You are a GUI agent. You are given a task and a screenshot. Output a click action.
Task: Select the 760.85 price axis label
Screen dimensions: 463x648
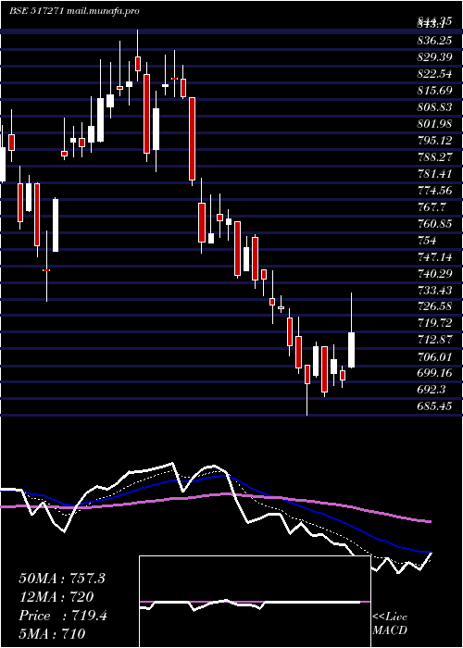434,224
